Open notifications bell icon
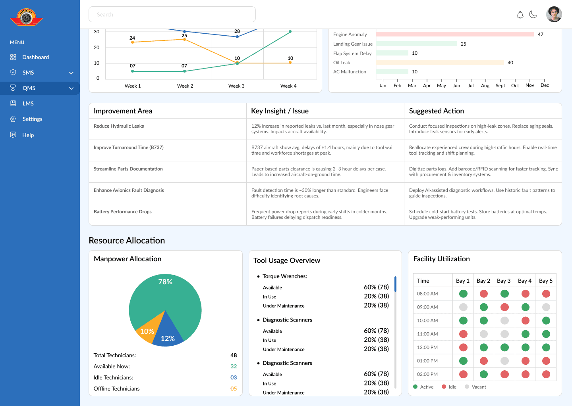 (520, 15)
